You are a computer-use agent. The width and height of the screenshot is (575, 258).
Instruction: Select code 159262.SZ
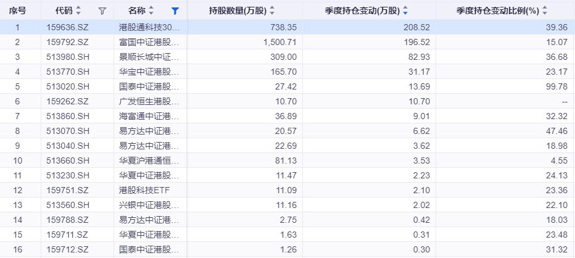(x=67, y=101)
